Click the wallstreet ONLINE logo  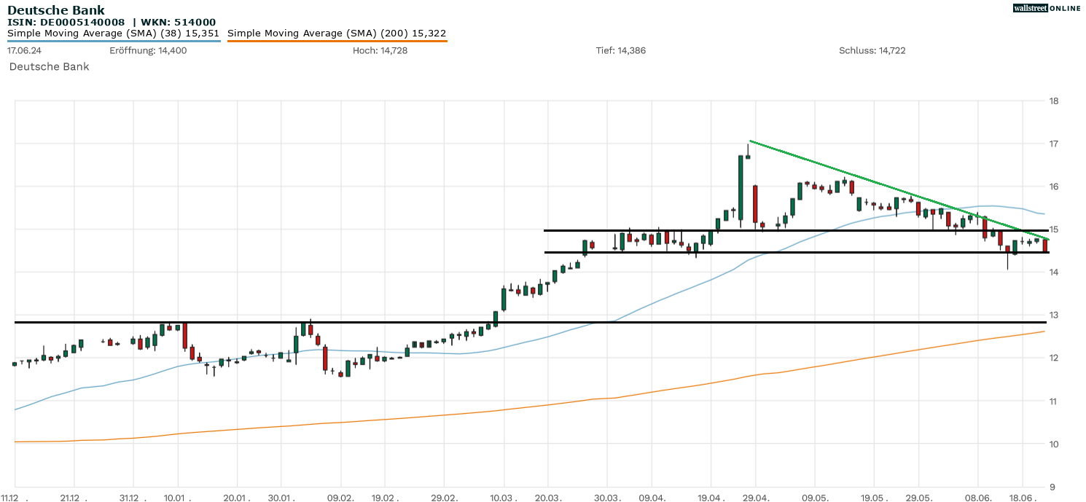tap(1047, 8)
